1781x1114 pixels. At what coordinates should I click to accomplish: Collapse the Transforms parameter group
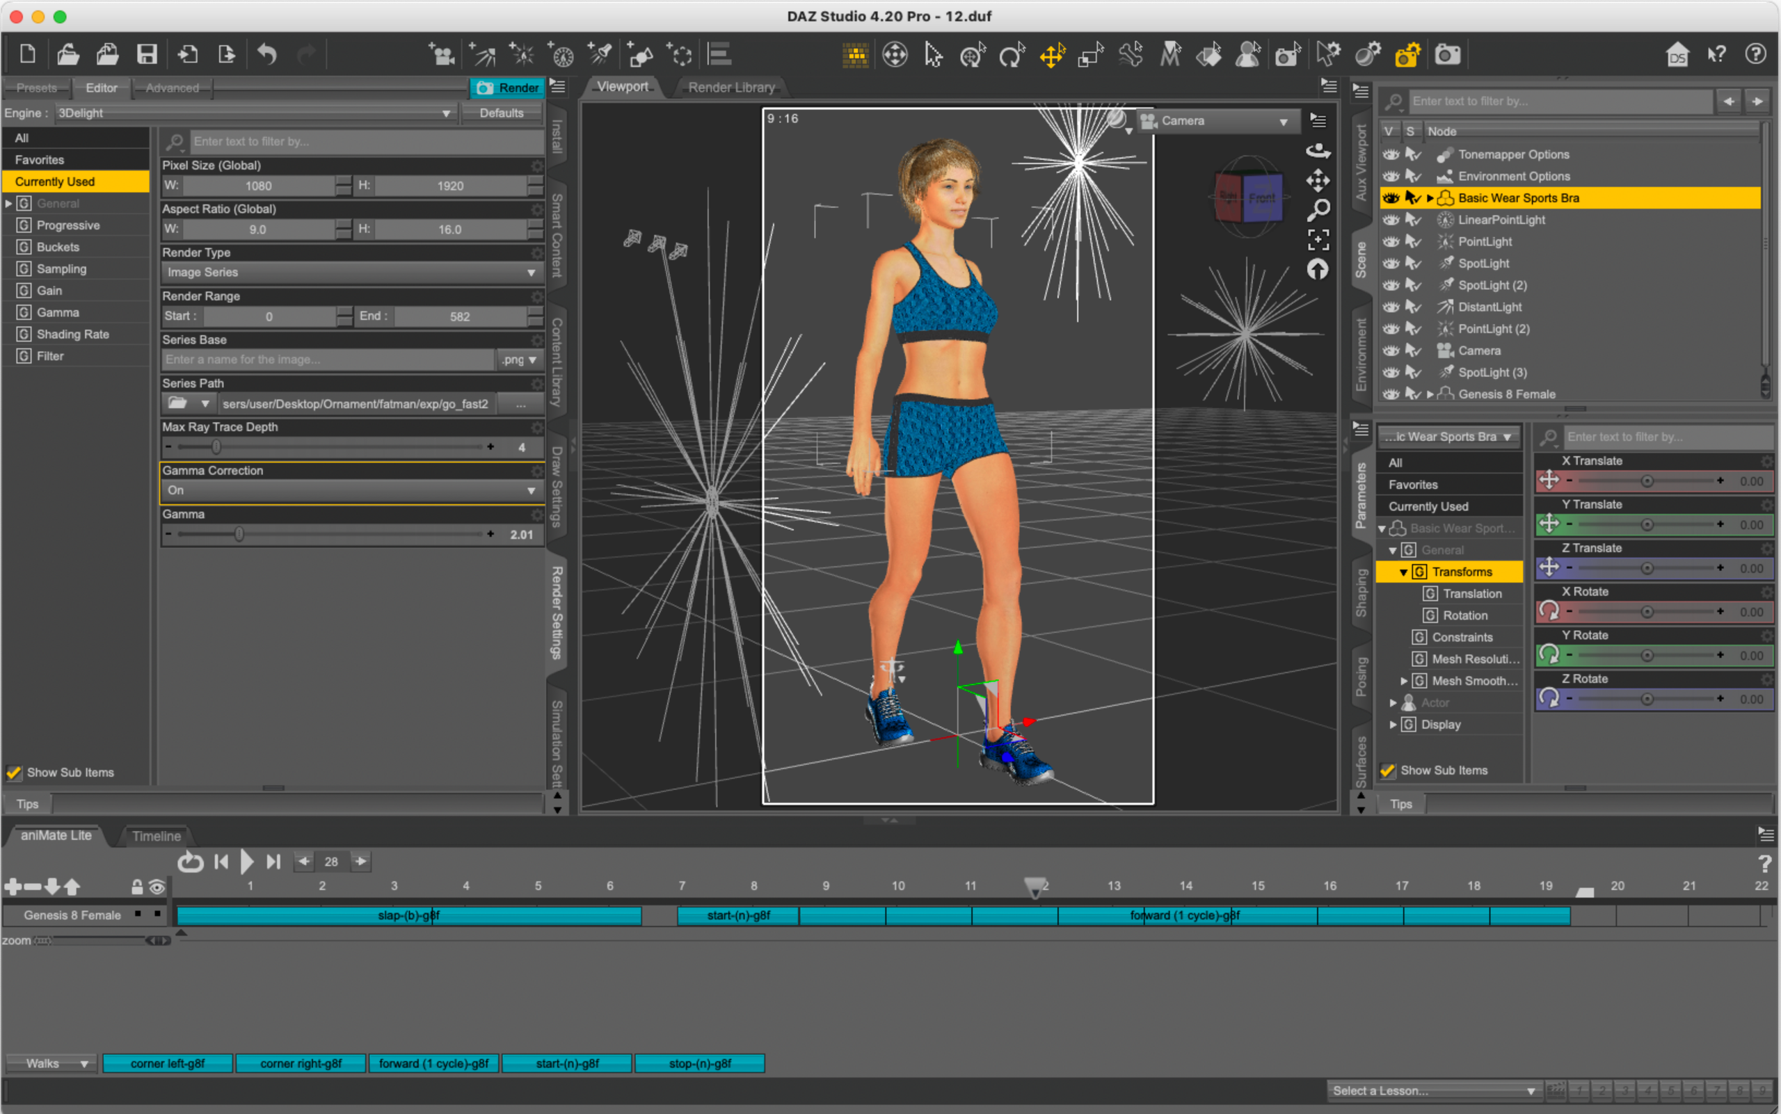pos(1403,572)
